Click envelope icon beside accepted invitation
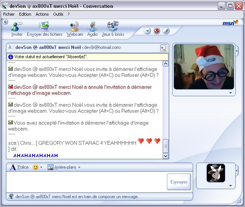This screenshot has height=207, width=245. (10, 122)
